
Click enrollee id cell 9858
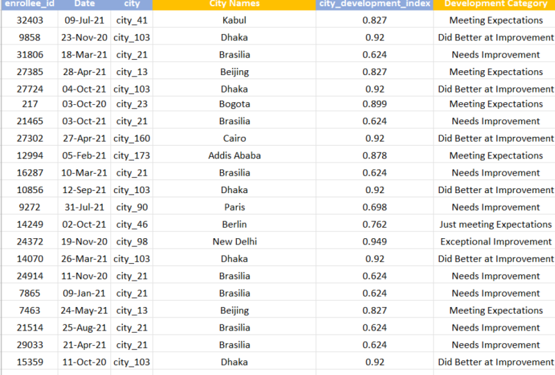coord(30,37)
